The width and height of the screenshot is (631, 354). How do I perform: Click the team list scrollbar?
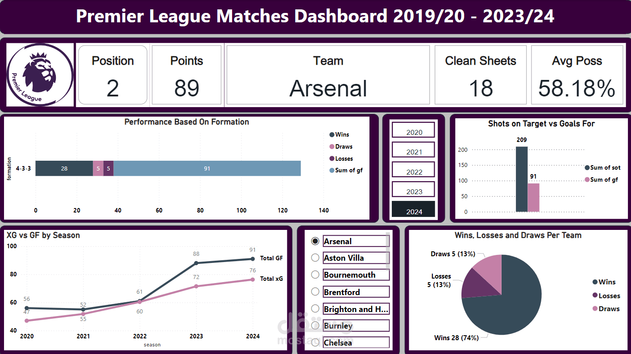388,250
